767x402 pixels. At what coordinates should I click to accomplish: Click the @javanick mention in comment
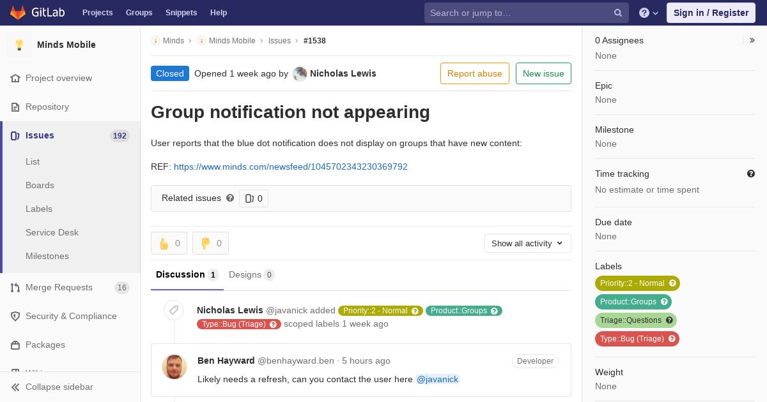438,379
